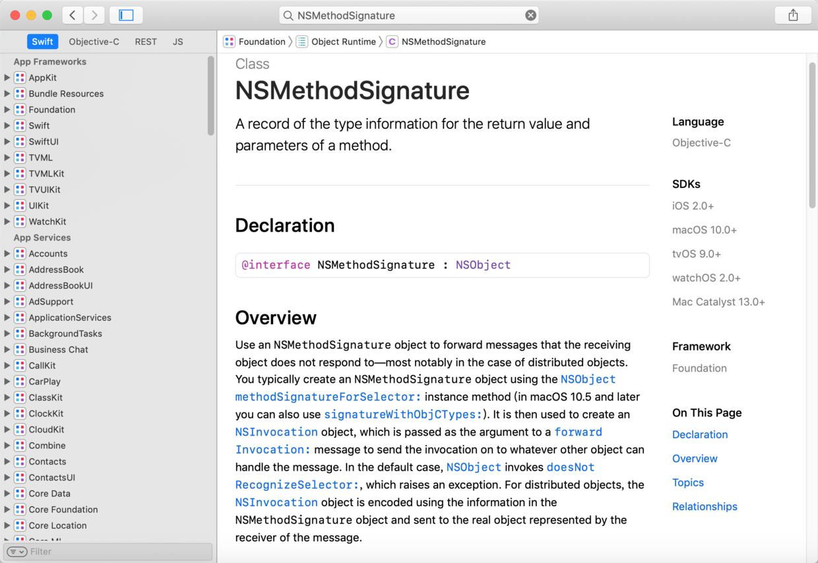Open the NSInvocation link after 'create an'
This screenshot has width=818, height=563.
click(276, 432)
